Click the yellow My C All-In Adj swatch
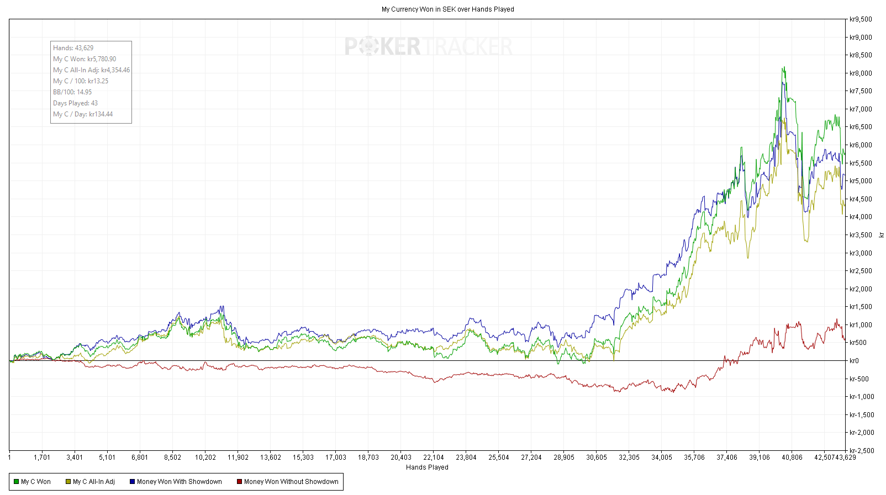Image resolution: width=886 pixels, height=495 pixels. (68, 482)
